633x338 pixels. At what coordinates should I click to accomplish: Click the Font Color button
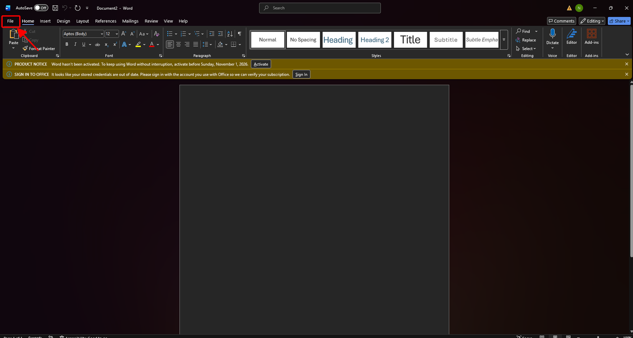pyautogui.click(x=152, y=45)
